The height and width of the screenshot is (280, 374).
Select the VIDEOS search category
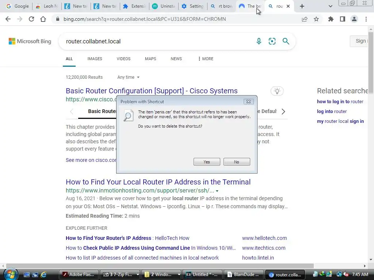[123, 59]
